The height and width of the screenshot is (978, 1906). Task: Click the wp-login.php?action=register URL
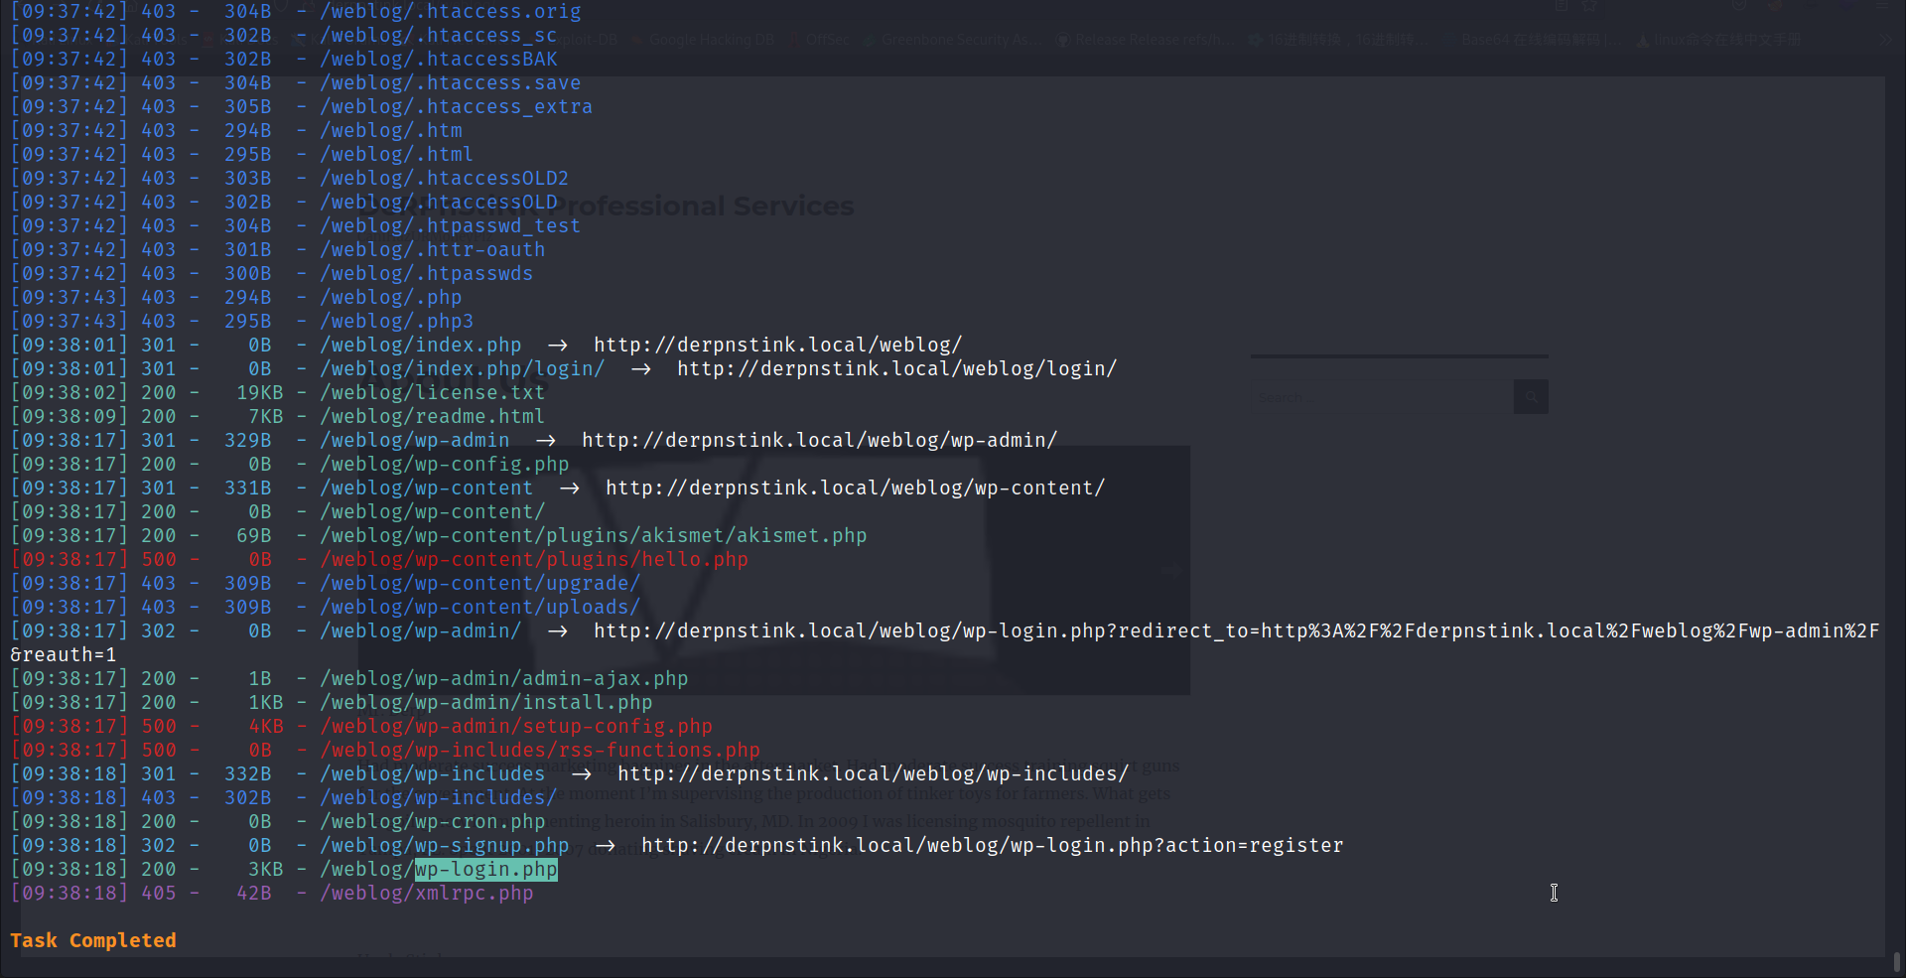click(x=992, y=846)
